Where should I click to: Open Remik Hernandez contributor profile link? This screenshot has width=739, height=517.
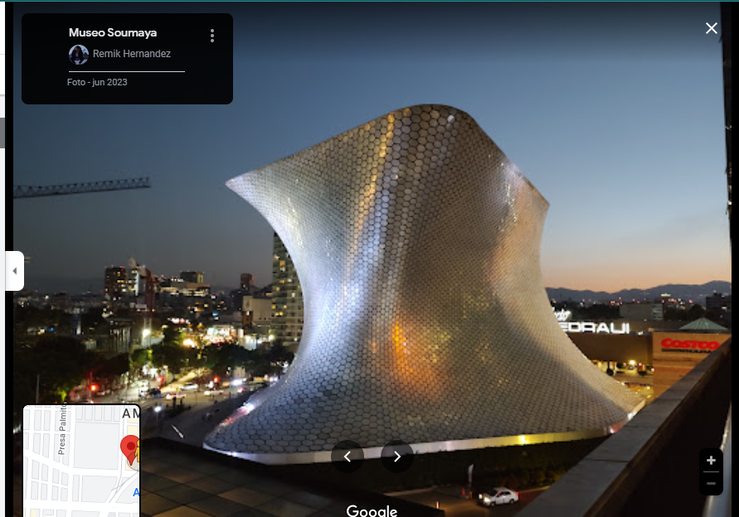132,55
